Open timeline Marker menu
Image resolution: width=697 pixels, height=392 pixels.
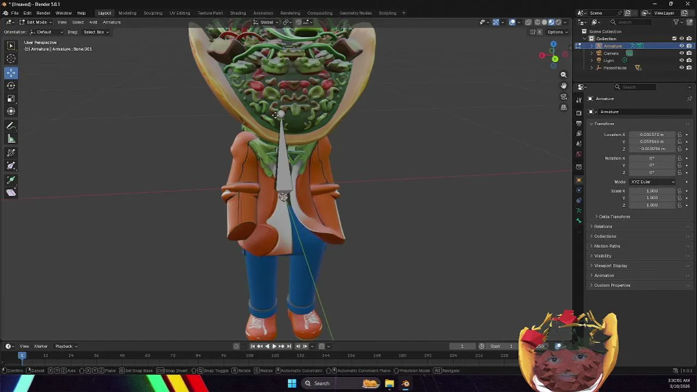41,346
